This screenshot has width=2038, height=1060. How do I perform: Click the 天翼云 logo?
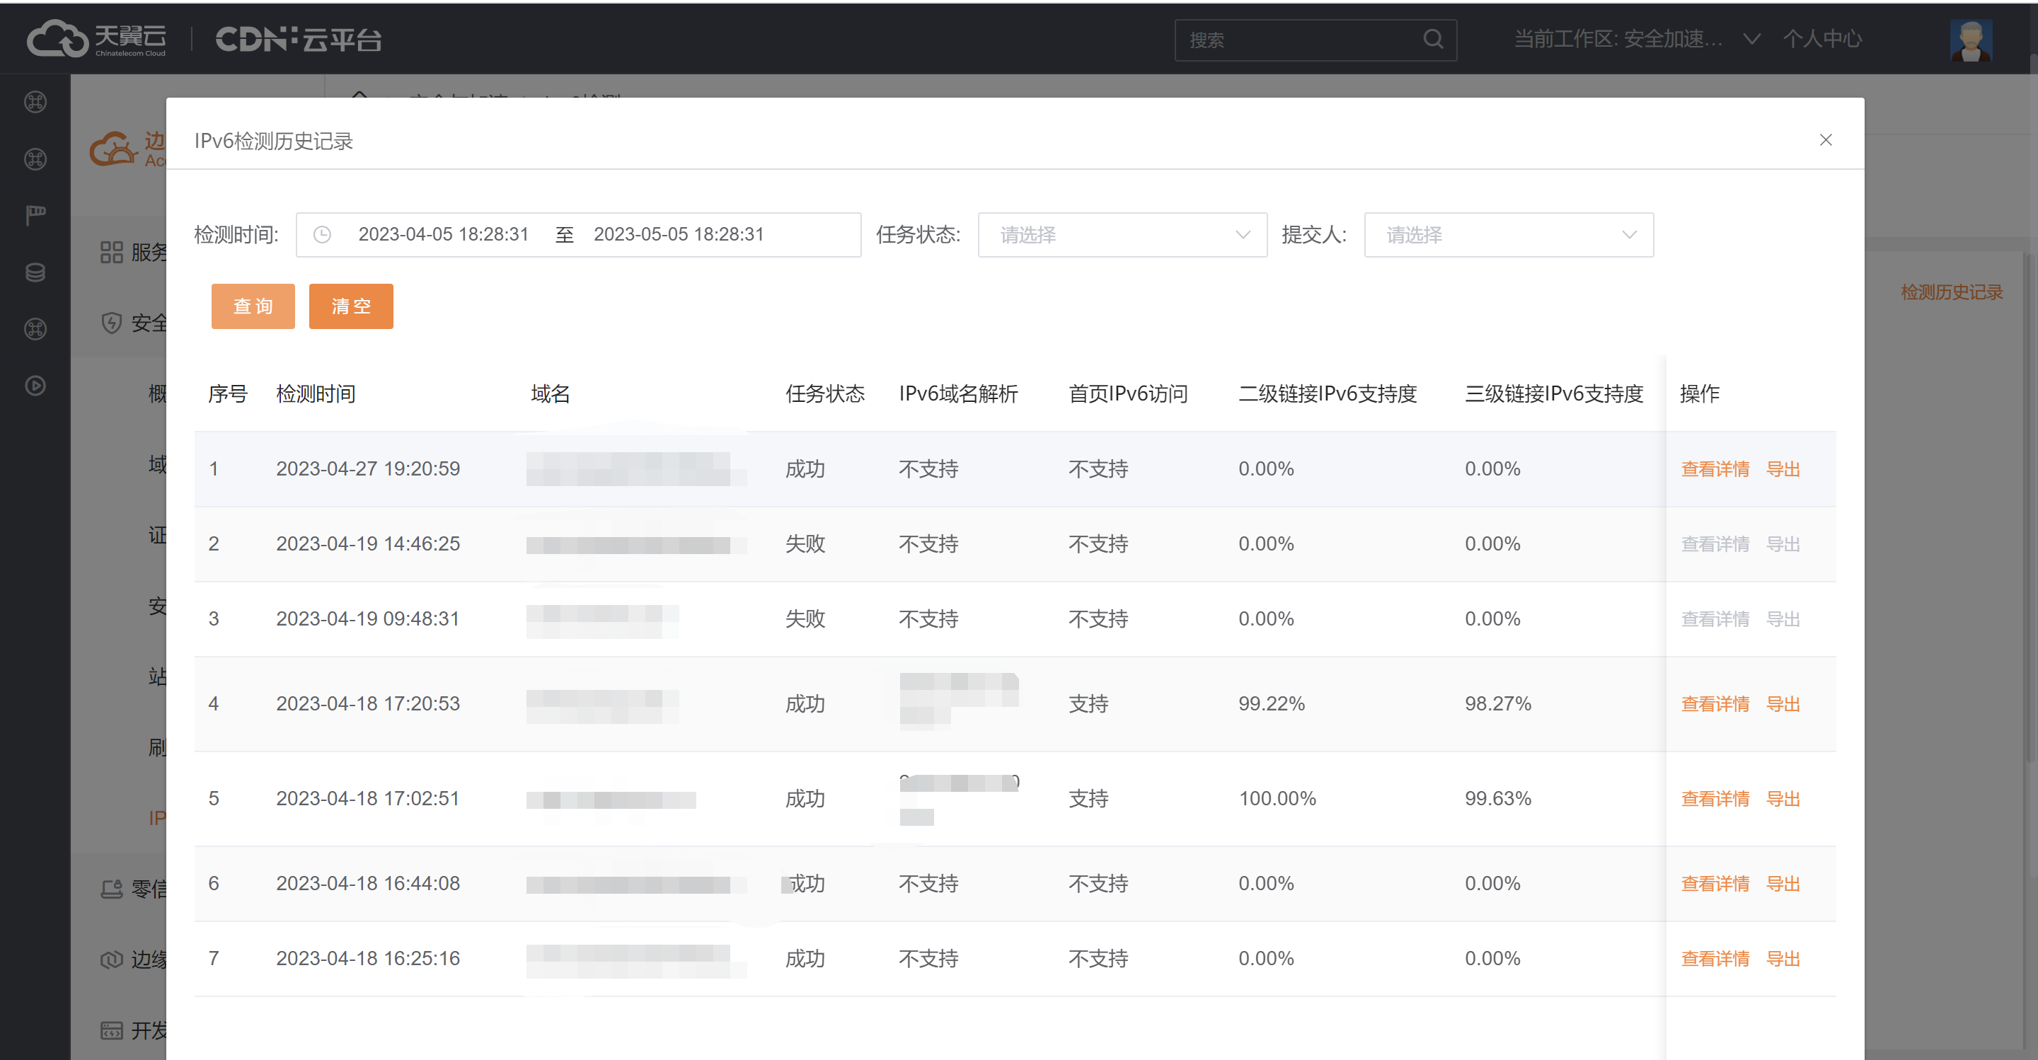[96, 39]
